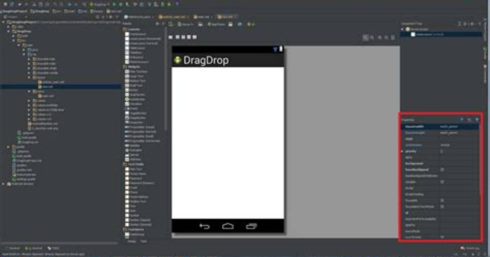Click the Properties panel restore default icon

click(469, 119)
